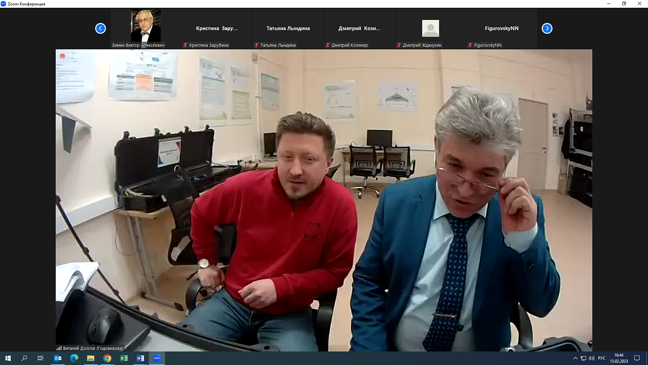Open Excel from the taskbar
The width and height of the screenshot is (648, 365).
click(x=124, y=358)
